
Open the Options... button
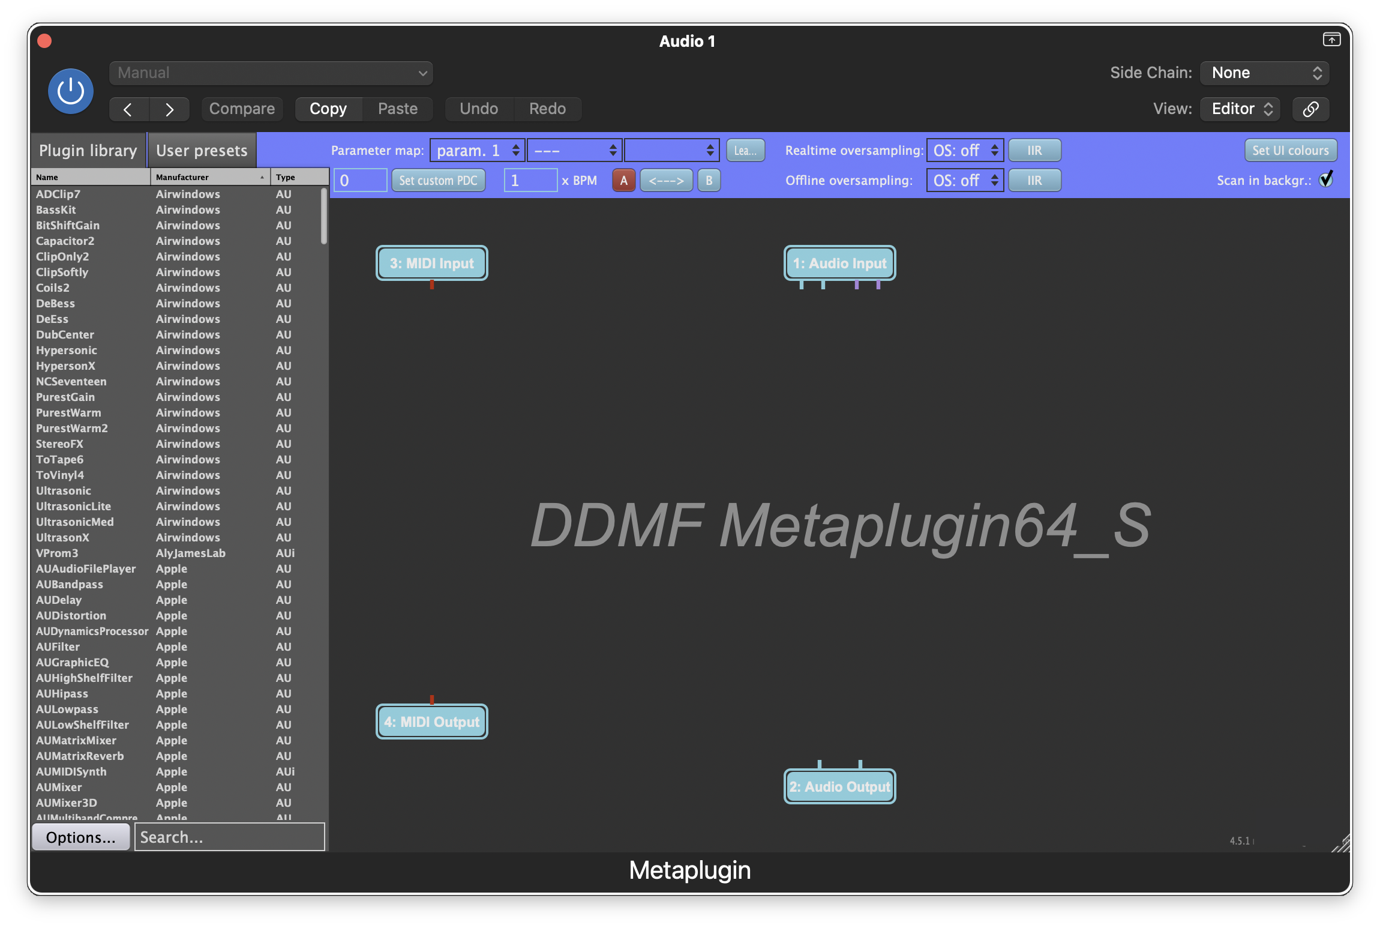point(81,837)
